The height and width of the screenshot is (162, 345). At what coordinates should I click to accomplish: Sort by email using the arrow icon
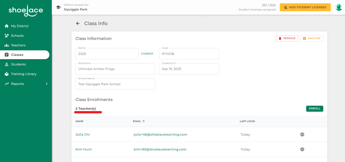[144, 121]
